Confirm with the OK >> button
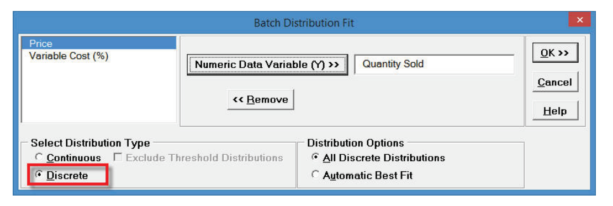Image resolution: width=613 pixels, height=206 pixels. click(x=555, y=53)
